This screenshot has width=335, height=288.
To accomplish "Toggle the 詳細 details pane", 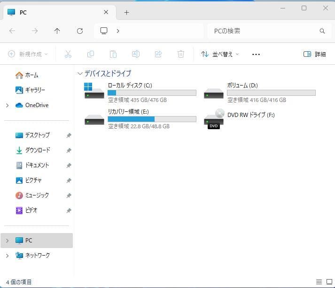I will [314, 54].
